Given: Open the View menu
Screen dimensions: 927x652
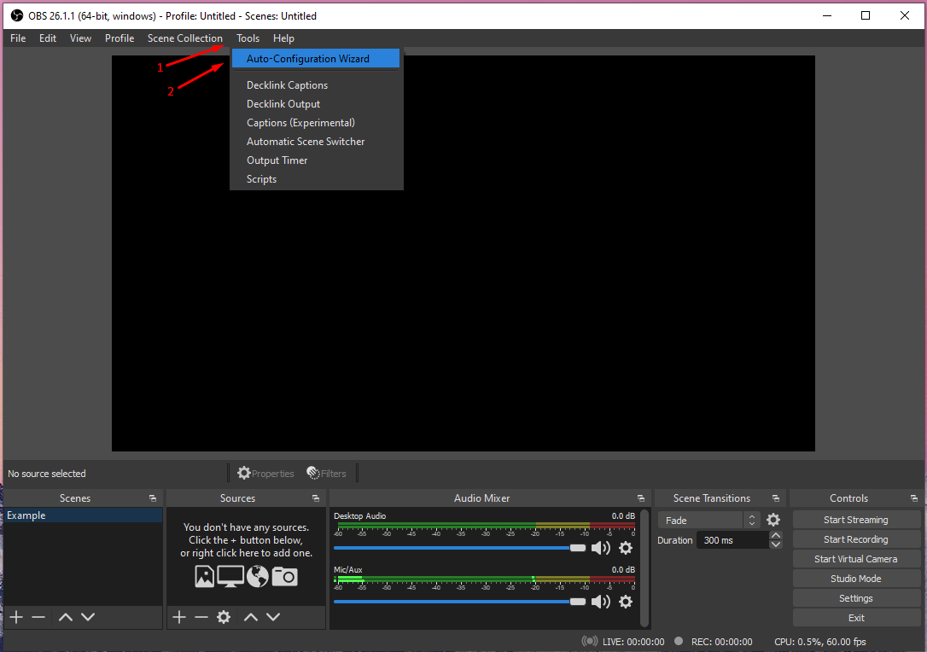Looking at the screenshot, I should (x=80, y=38).
